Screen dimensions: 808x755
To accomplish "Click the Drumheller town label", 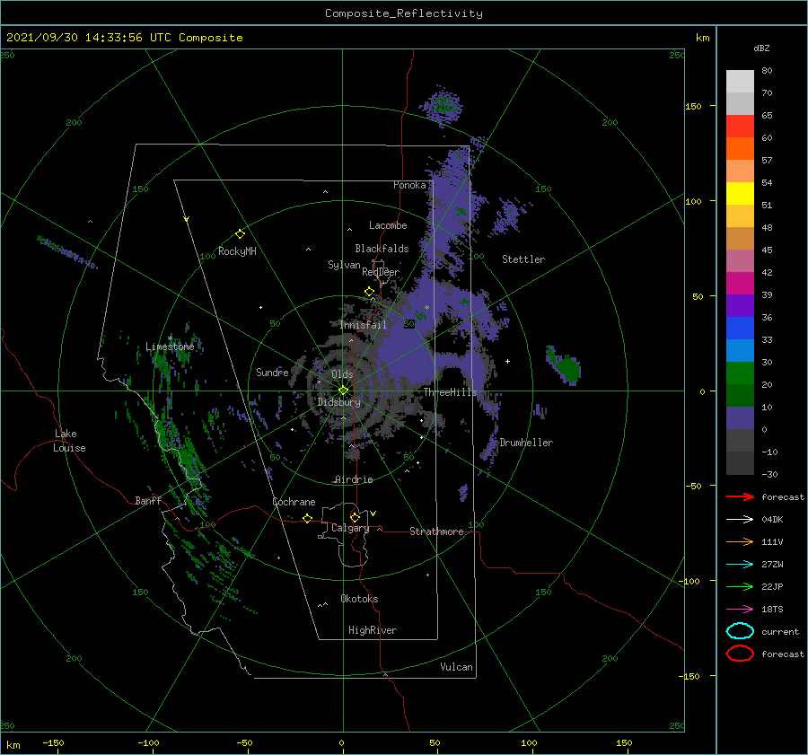I will pos(525,443).
